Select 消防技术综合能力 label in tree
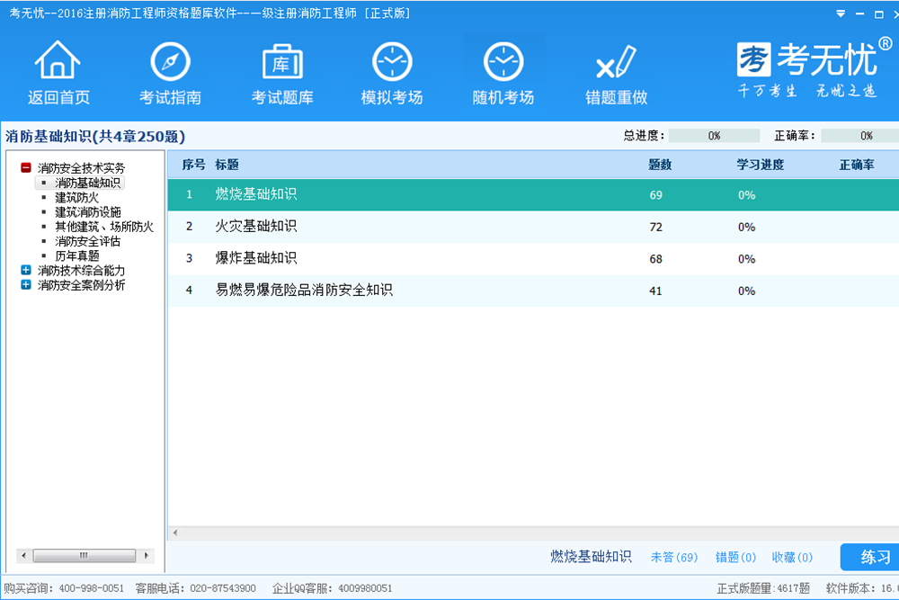This screenshot has width=899, height=600. pos(82,270)
